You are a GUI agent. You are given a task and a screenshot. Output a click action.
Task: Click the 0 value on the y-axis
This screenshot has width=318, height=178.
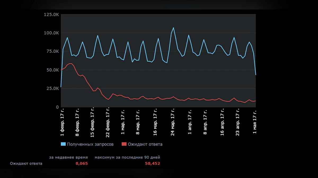click(57, 107)
